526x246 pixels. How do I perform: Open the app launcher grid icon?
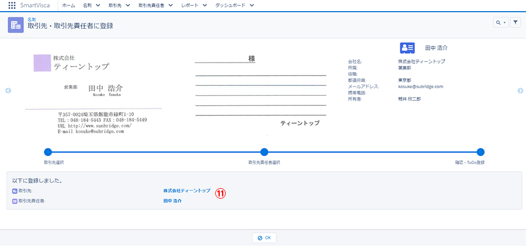pyautogui.click(x=12, y=5)
